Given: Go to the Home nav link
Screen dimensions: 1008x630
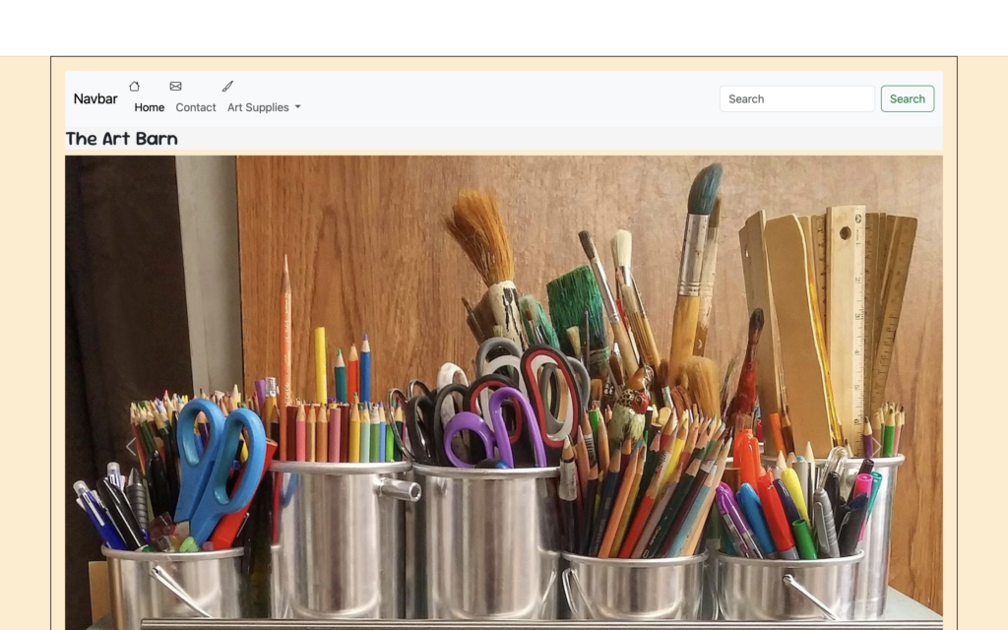Looking at the screenshot, I should 150,107.
